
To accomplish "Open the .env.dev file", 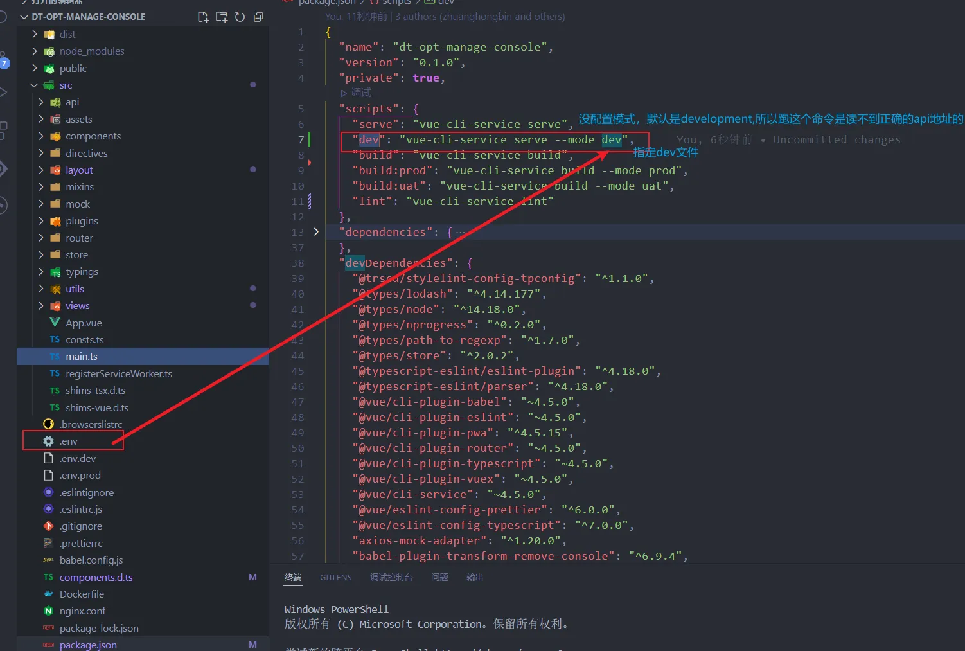I will (78, 459).
